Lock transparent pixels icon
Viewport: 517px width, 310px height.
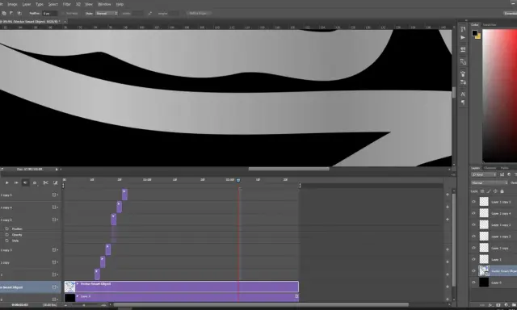click(482, 191)
